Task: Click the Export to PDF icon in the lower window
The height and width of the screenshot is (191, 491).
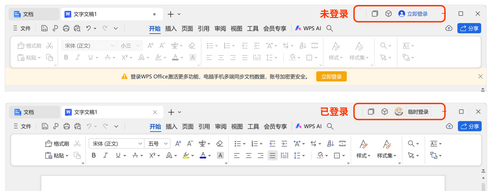Action: (x=56, y=127)
